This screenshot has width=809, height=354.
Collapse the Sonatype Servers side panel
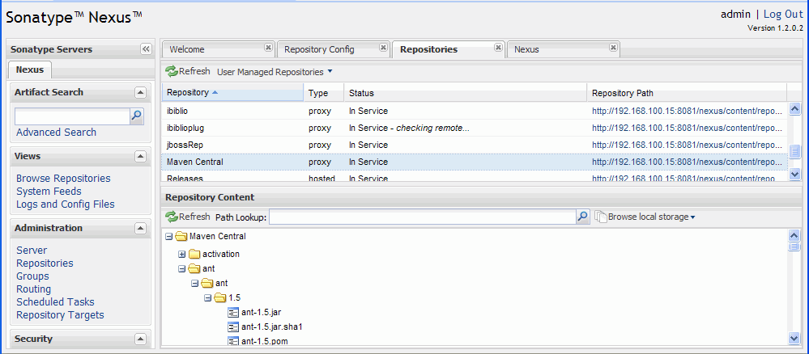(146, 49)
